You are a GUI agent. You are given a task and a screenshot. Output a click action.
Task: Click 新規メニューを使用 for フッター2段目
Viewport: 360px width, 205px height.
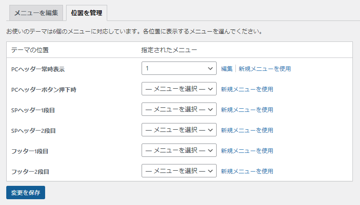click(247, 171)
